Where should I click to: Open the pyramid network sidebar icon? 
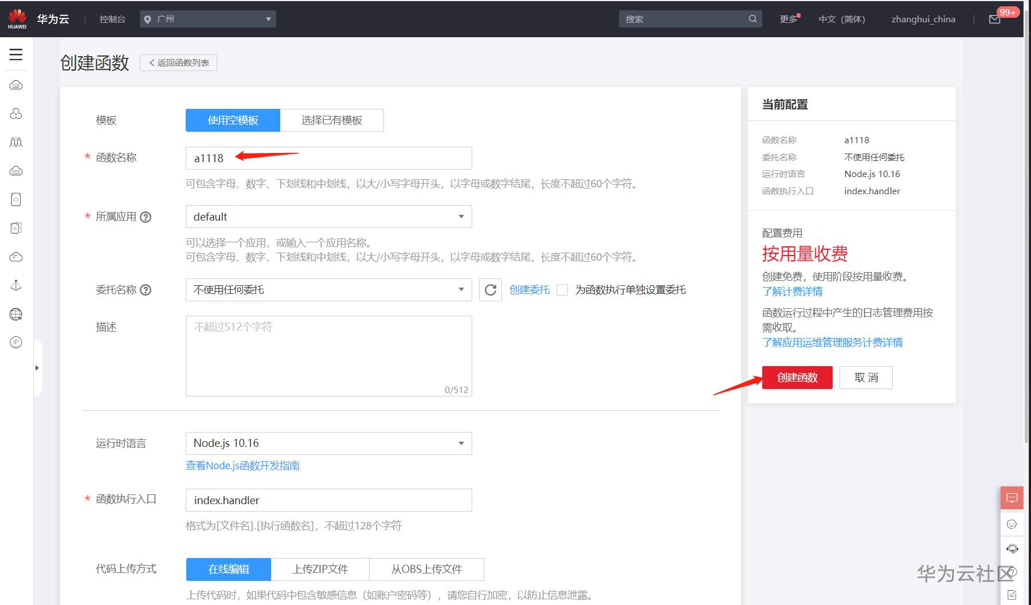click(16, 285)
